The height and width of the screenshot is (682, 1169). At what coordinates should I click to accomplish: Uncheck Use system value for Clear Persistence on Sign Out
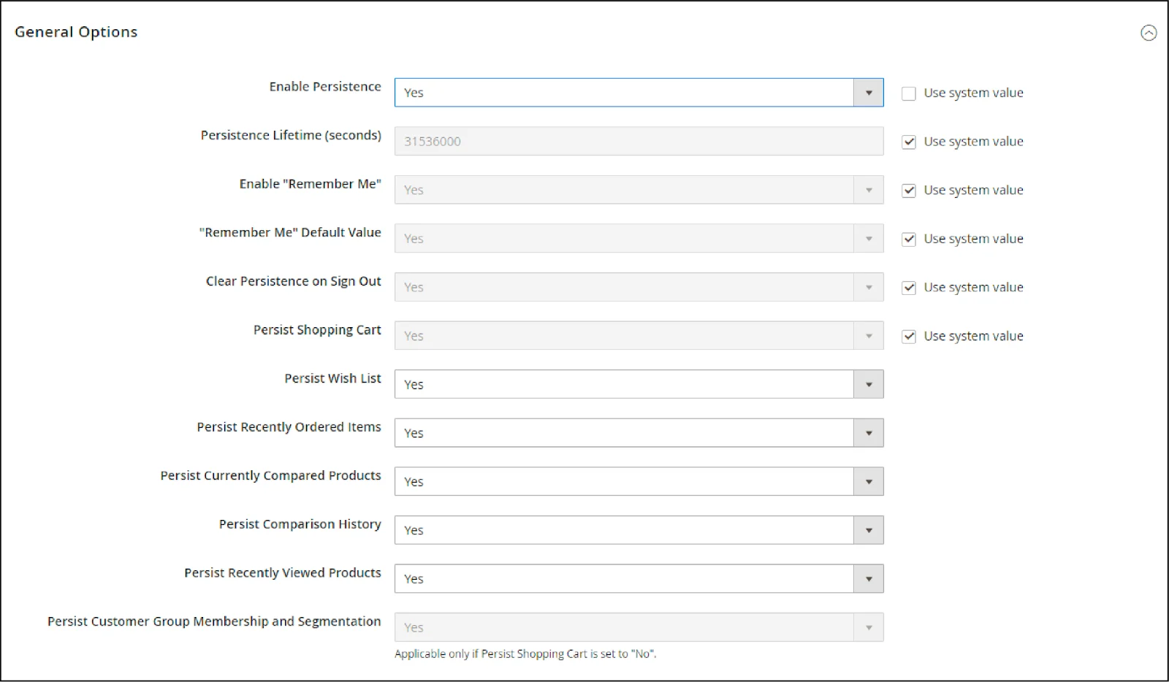(x=909, y=288)
